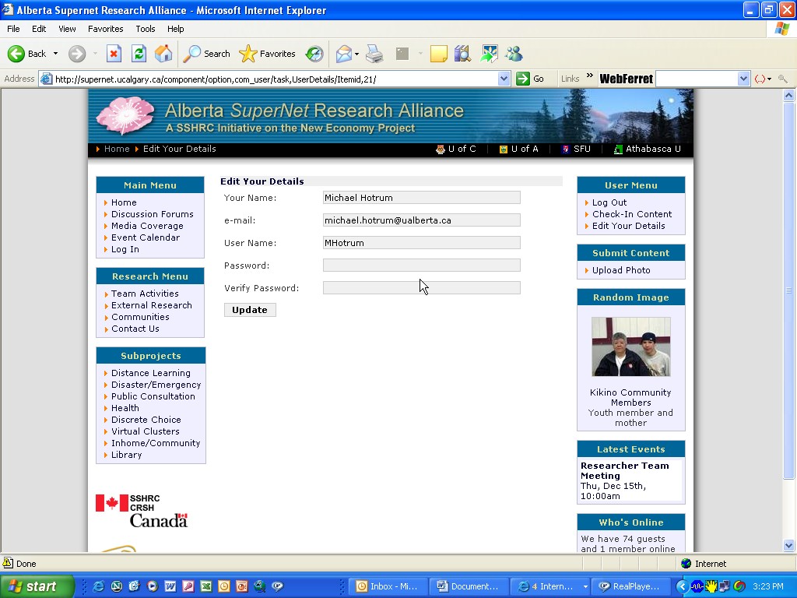Print the page with the printer icon
The width and height of the screenshot is (797, 598).
click(374, 54)
